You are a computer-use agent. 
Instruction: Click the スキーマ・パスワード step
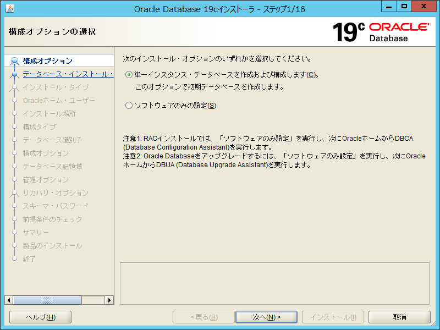pos(56,206)
